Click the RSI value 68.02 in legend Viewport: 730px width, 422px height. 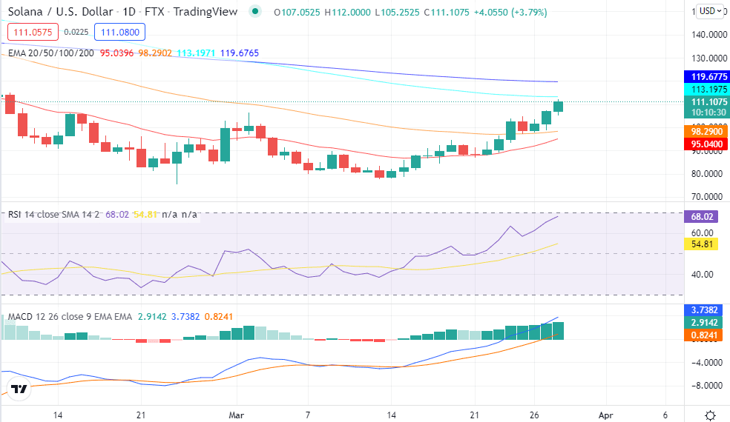117,214
